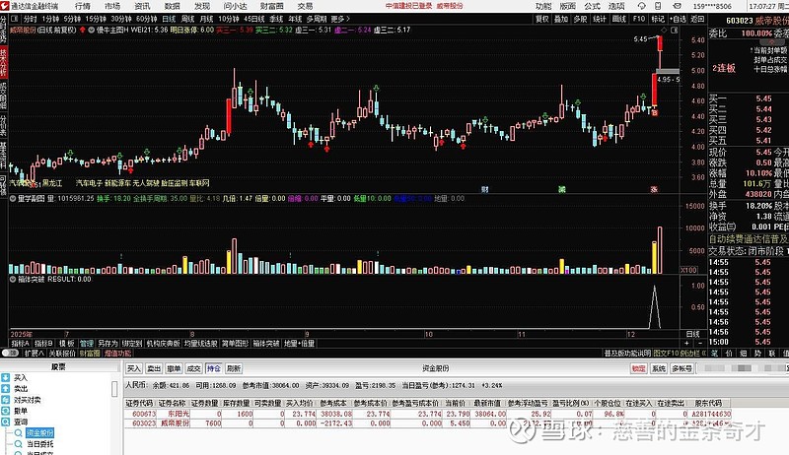Click the 管理 tab
The height and width of the screenshot is (455, 789).
[87, 344]
